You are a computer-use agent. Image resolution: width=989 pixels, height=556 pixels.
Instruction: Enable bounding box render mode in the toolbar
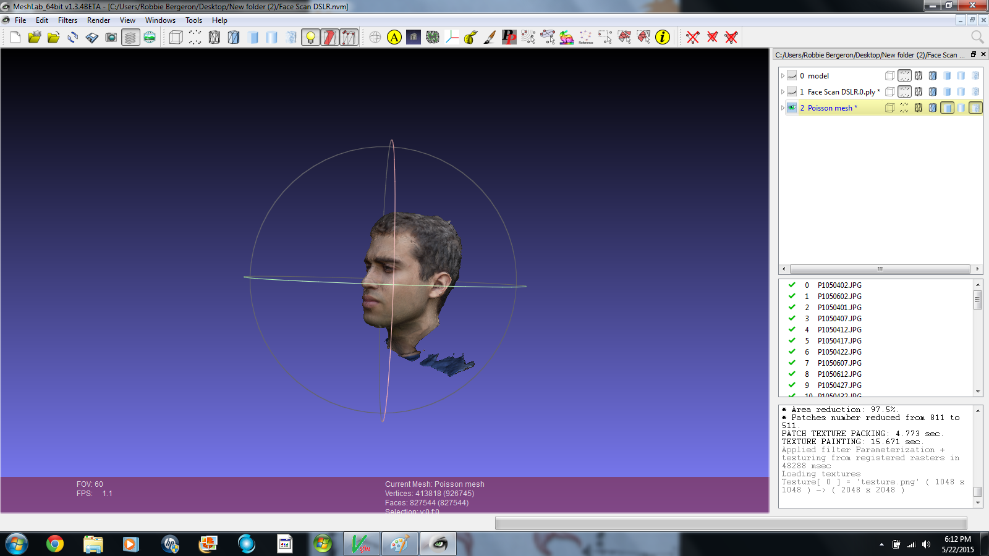click(176, 38)
